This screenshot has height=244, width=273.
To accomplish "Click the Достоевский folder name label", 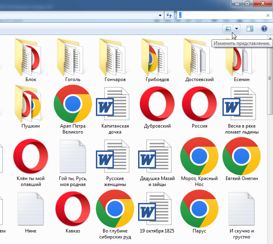I will coord(199,79).
